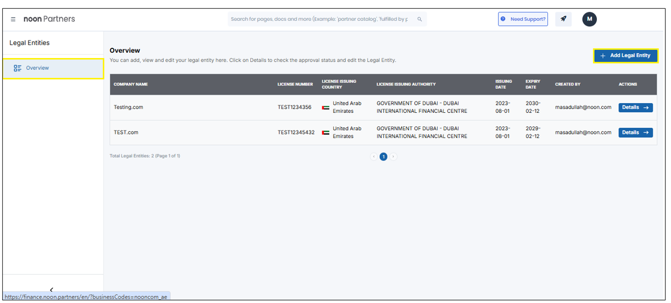Click the TEST.com company name
This screenshot has height=303, width=671.
tap(126, 133)
